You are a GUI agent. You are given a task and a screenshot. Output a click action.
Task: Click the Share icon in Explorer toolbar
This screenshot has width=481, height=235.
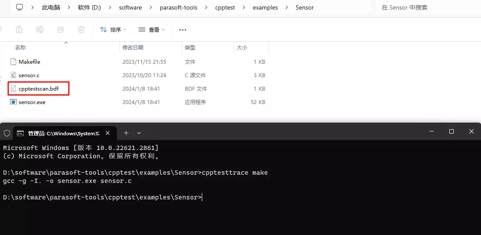pyautogui.click(x=61, y=29)
